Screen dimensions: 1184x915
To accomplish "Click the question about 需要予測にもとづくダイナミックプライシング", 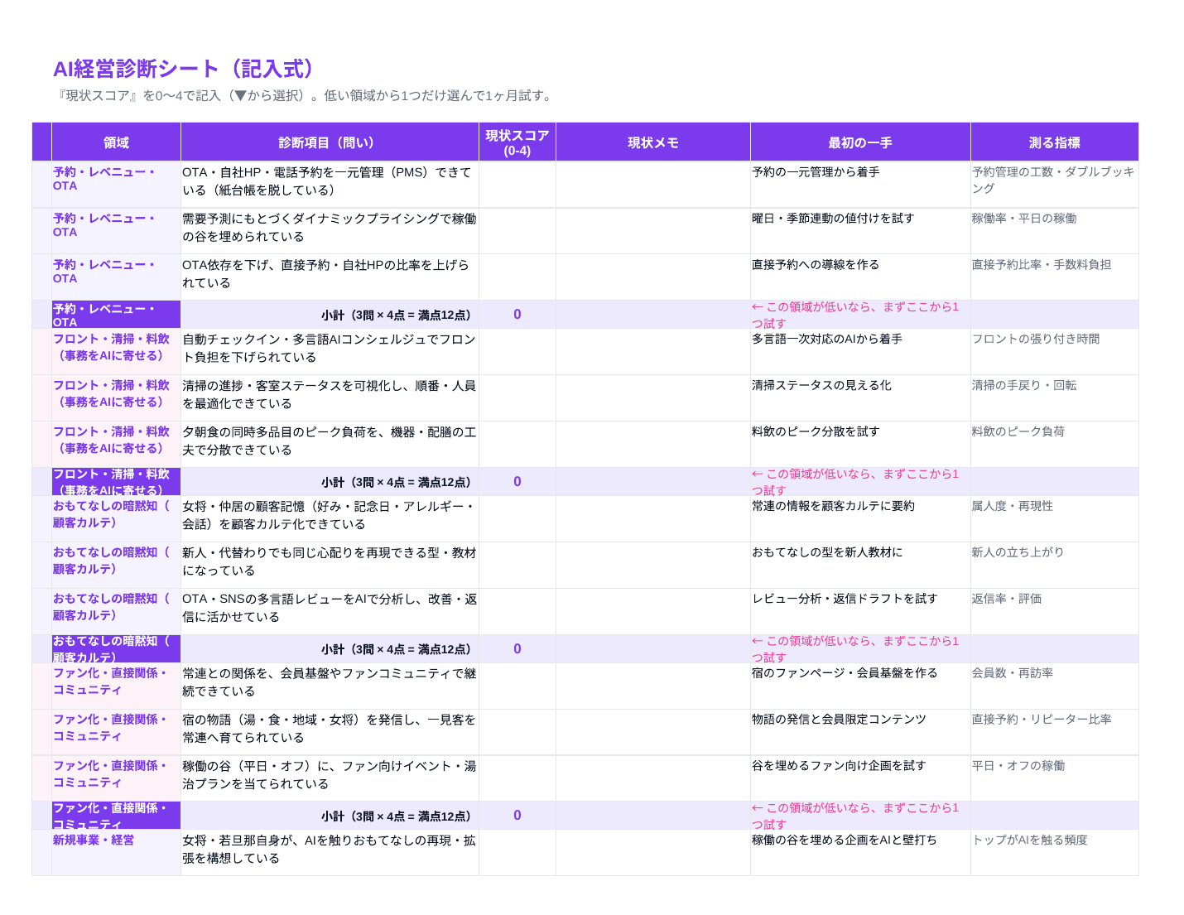I will click(x=330, y=230).
